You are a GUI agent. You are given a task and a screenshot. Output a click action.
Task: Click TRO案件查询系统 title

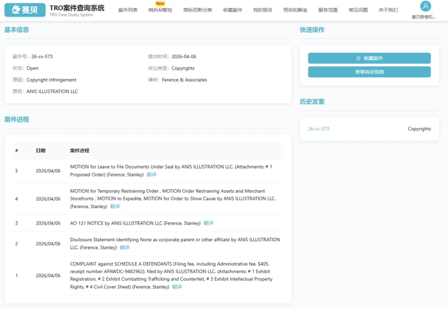click(x=77, y=8)
